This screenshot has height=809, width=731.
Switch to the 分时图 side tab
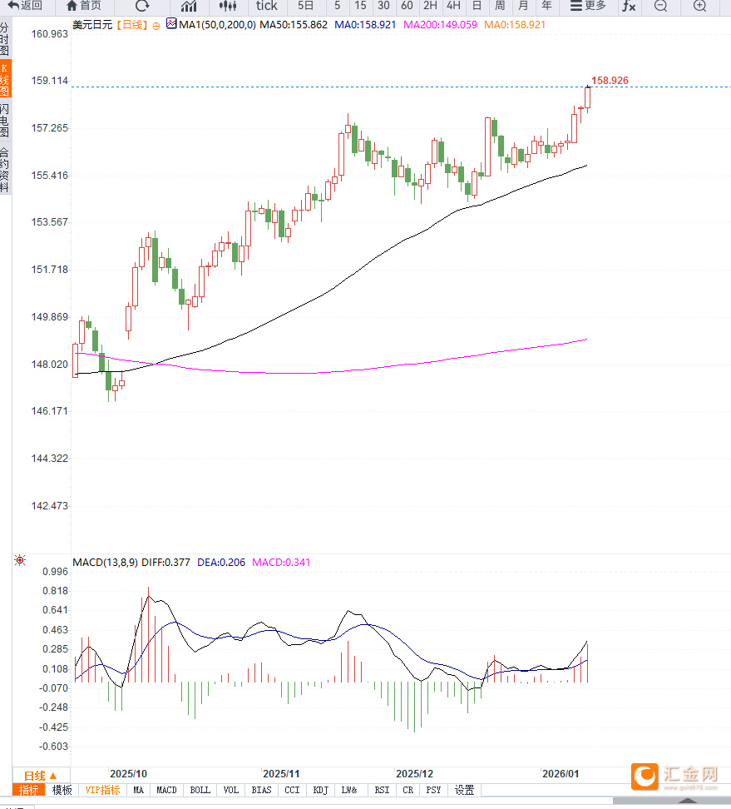point(5,39)
